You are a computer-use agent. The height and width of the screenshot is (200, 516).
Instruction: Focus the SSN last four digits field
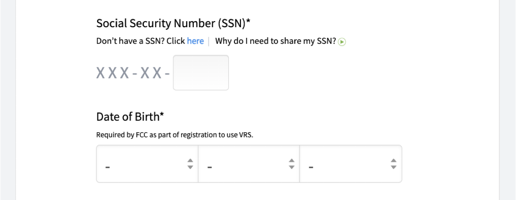pos(201,73)
